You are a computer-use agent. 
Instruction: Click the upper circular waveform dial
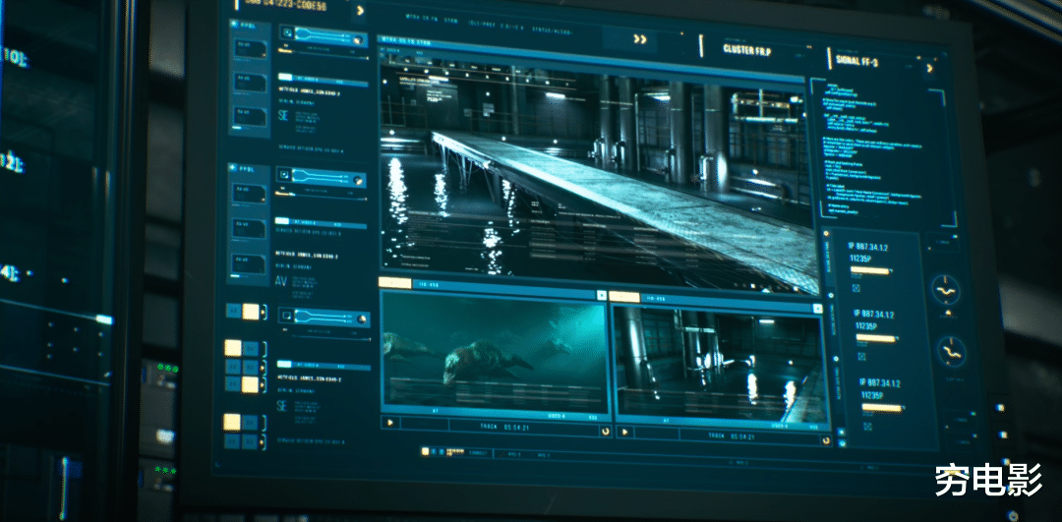(945, 290)
